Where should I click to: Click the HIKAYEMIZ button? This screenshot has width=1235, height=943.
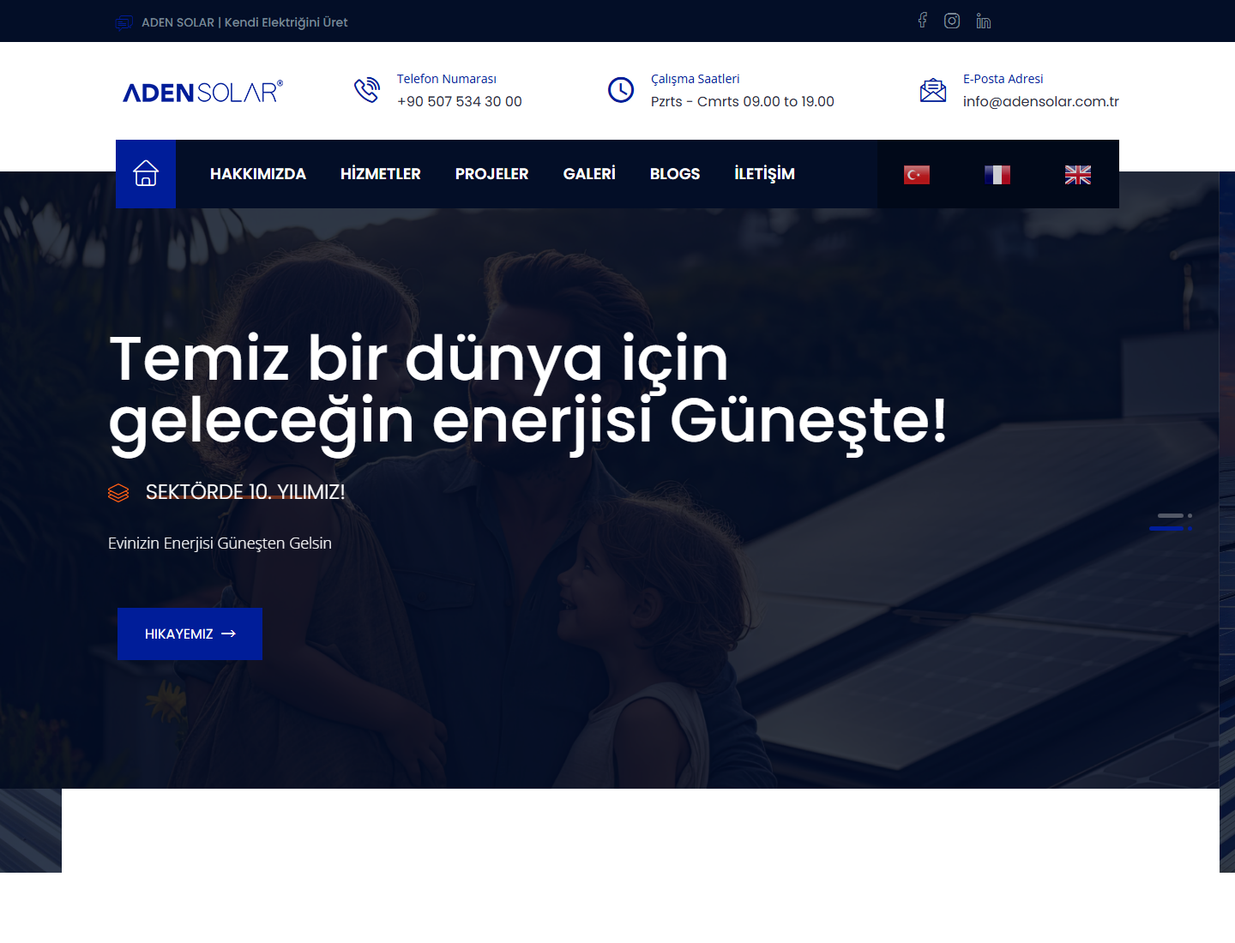(190, 634)
